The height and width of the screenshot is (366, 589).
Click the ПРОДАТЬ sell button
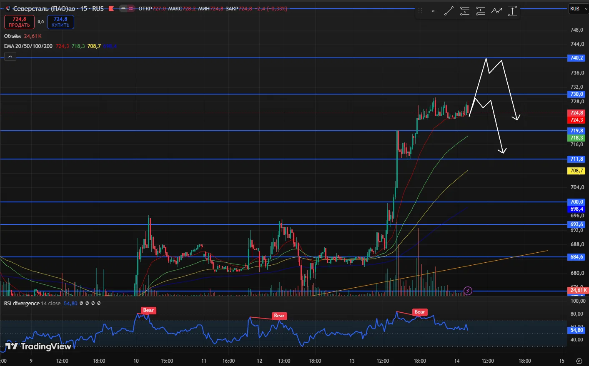pos(19,22)
